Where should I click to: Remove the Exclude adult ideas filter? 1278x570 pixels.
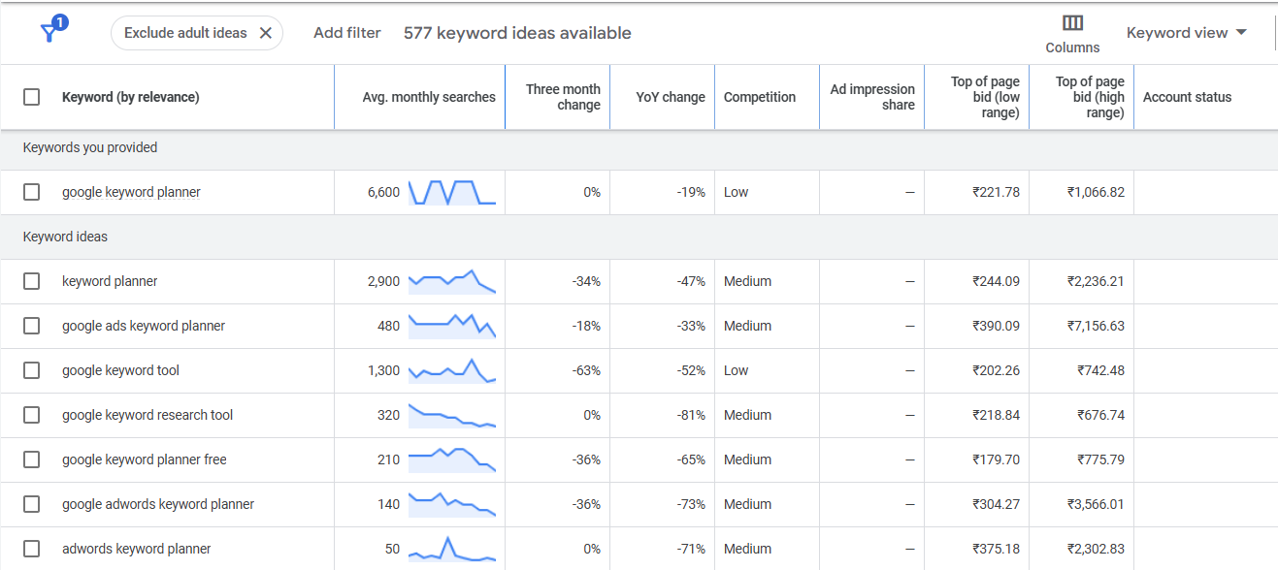point(265,33)
